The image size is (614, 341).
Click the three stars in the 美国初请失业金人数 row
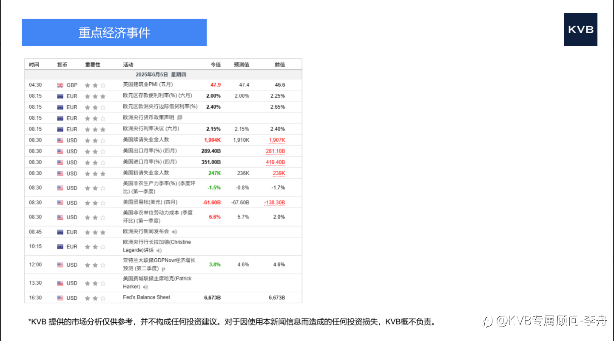pyautogui.click(x=95, y=173)
